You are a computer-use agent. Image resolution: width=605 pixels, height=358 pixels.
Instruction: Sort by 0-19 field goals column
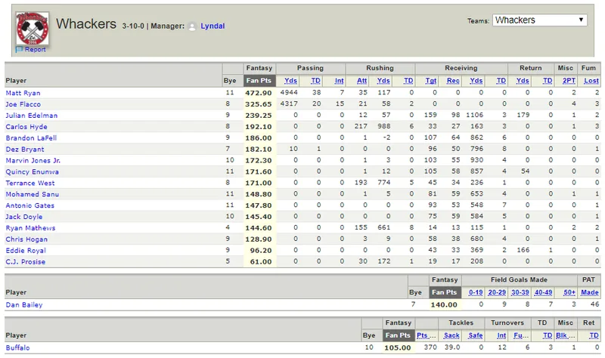pyautogui.click(x=476, y=292)
